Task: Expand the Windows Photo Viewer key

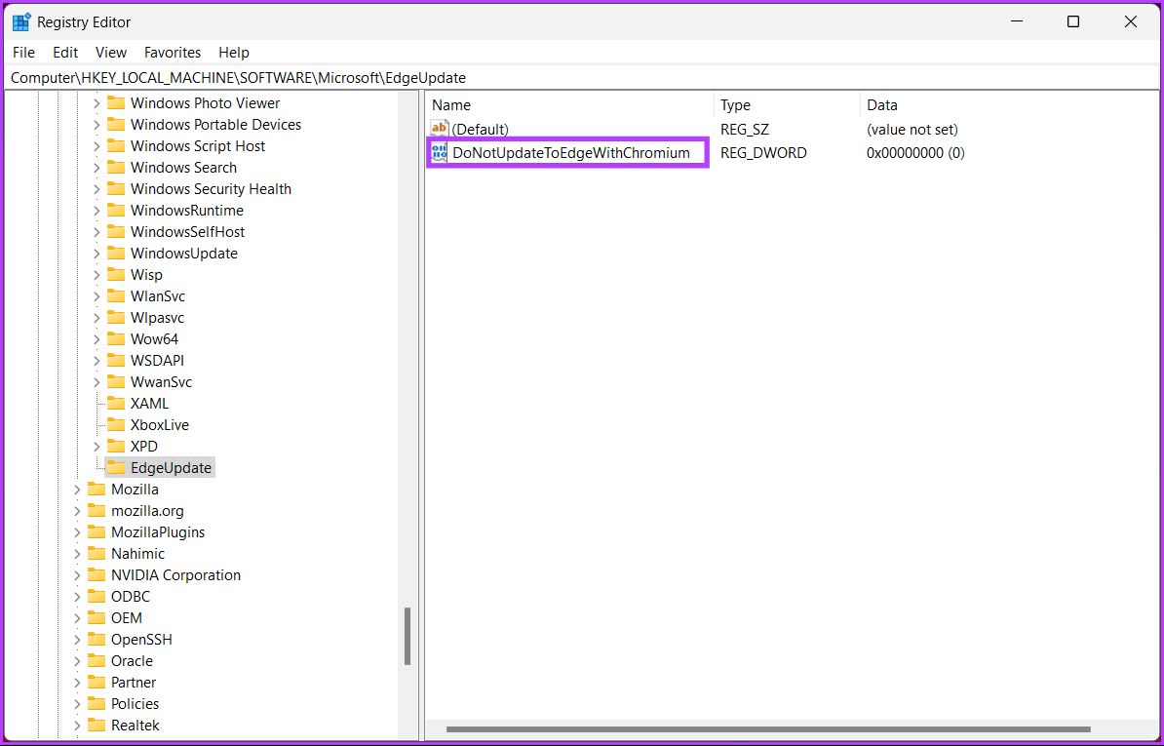Action: click(97, 103)
